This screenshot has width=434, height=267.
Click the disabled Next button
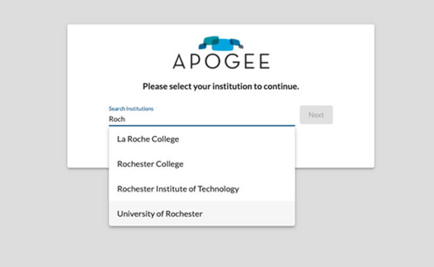[316, 115]
